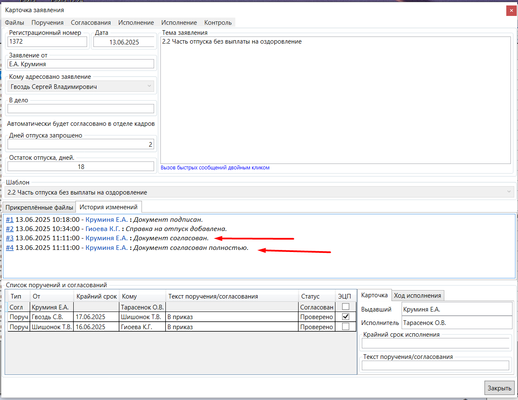This screenshot has height=400, width=518.
Task: Open the Контроль menu
Action: (x=218, y=23)
